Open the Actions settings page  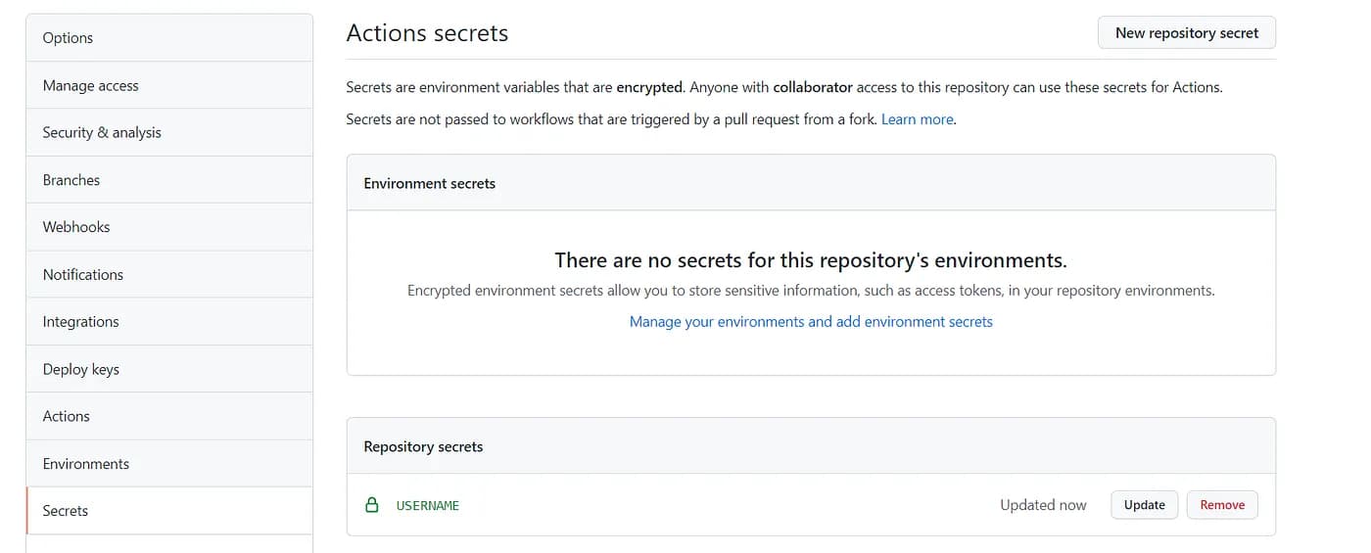click(67, 417)
